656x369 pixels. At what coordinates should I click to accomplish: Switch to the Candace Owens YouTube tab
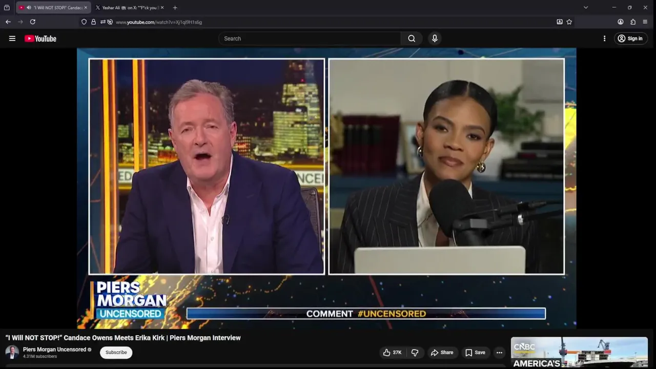click(53, 8)
